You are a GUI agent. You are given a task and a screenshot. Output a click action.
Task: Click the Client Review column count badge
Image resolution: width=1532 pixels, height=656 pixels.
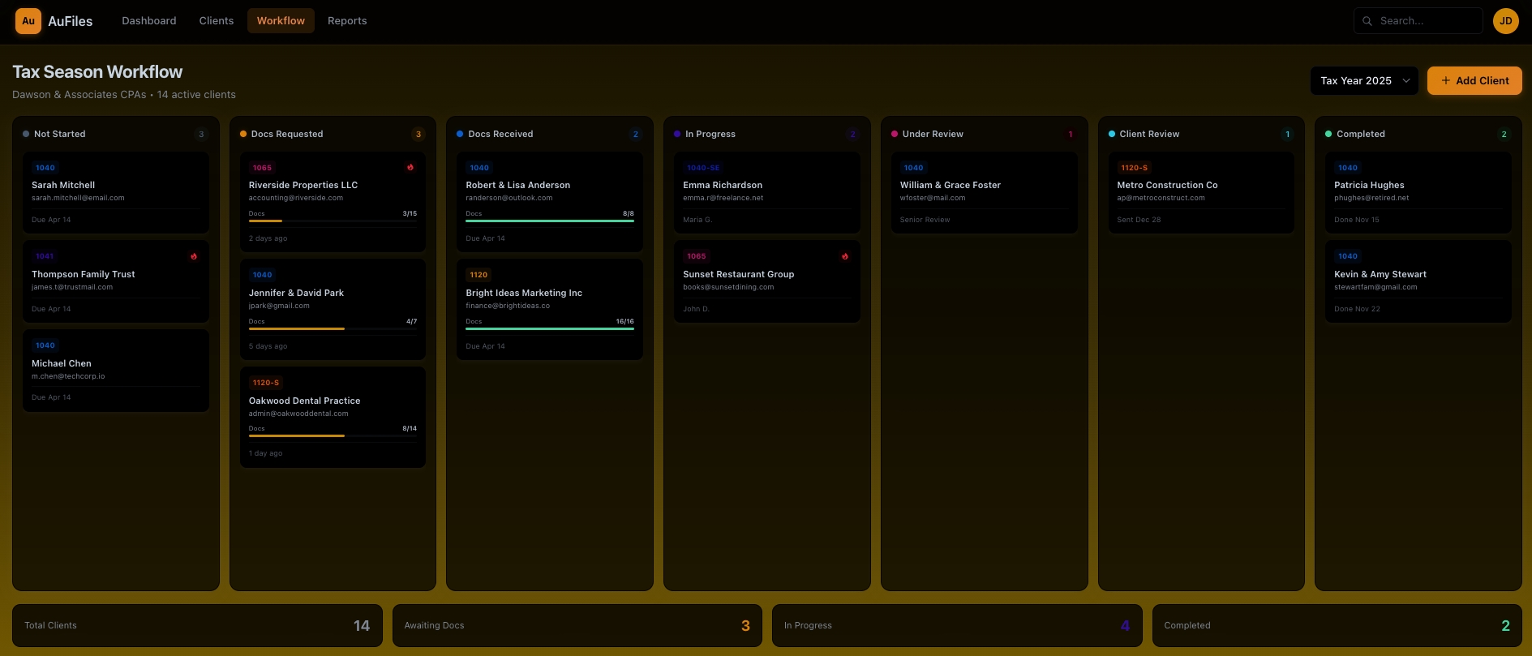(x=1287, y=135)
